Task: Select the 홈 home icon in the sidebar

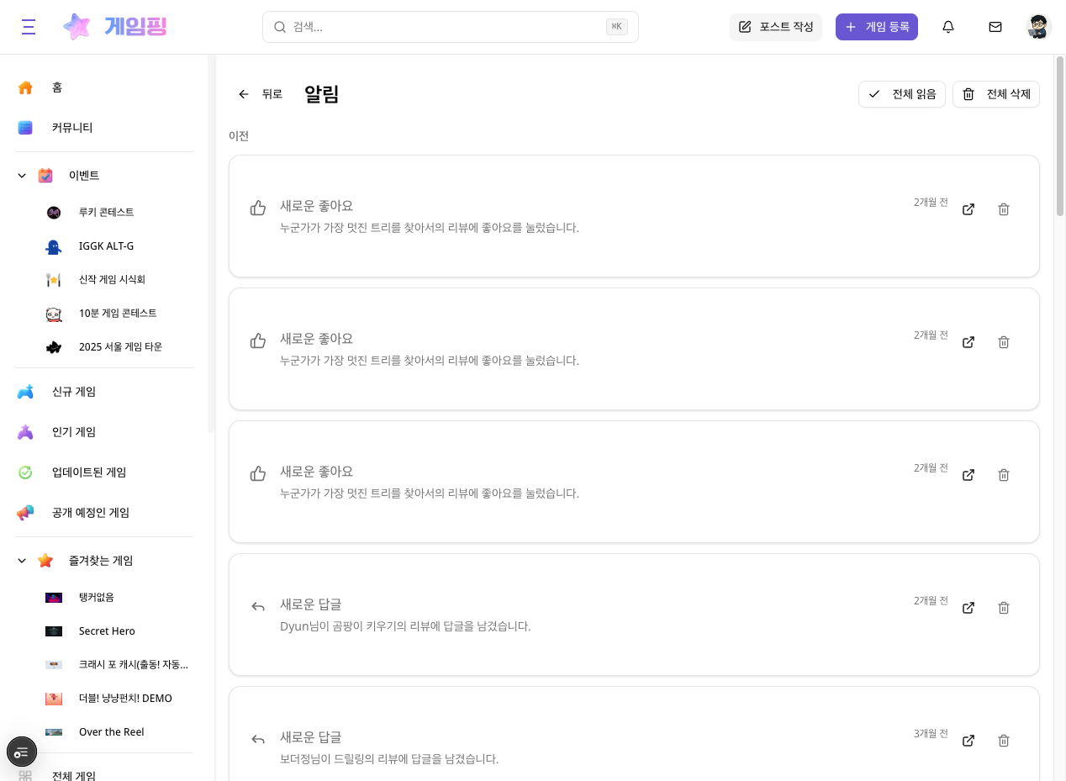Action: point(25,87)
